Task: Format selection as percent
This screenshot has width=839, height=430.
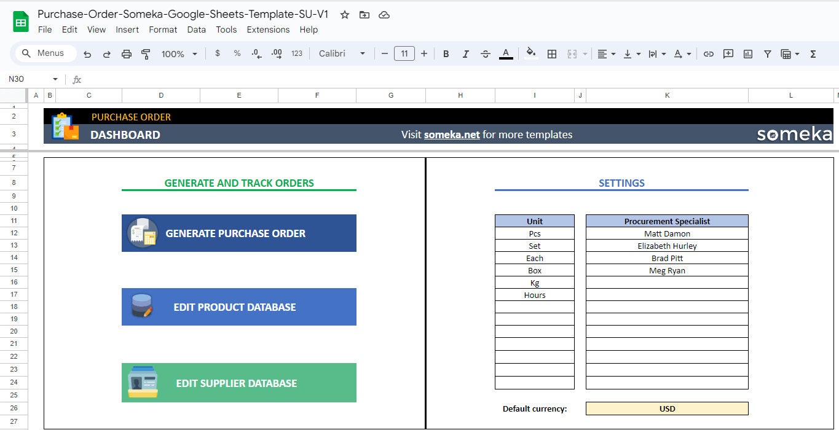Action: click(x=237, y=53)
